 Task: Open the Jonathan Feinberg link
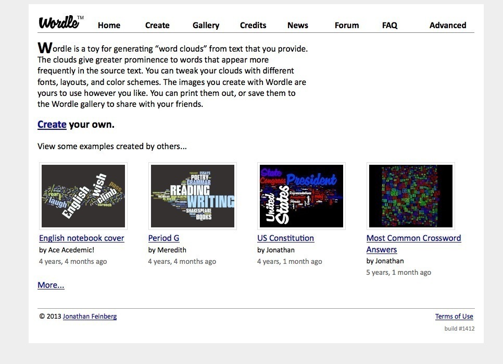point(90,317)
